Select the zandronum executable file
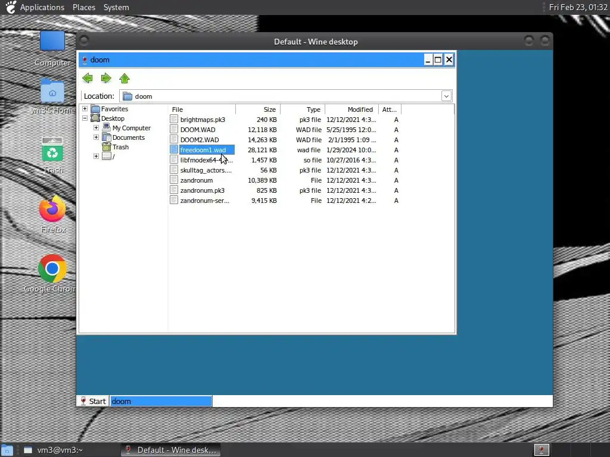Image resolution: width=610 pixels, height=457 pixels. tap(197, 180)
